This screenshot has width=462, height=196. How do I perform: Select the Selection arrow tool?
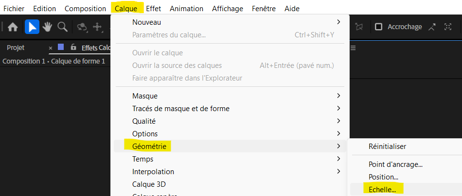[32, 27]
